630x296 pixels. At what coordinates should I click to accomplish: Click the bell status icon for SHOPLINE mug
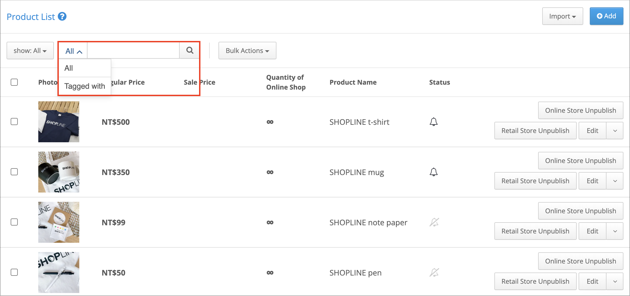click(x=434, y=172)
